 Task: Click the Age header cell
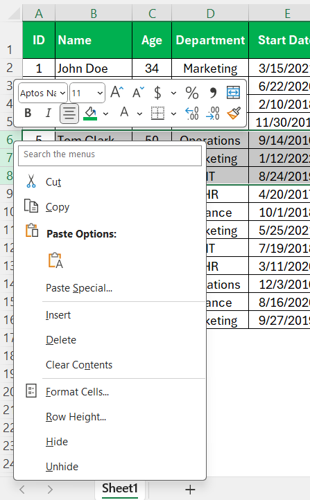point(152,40)
